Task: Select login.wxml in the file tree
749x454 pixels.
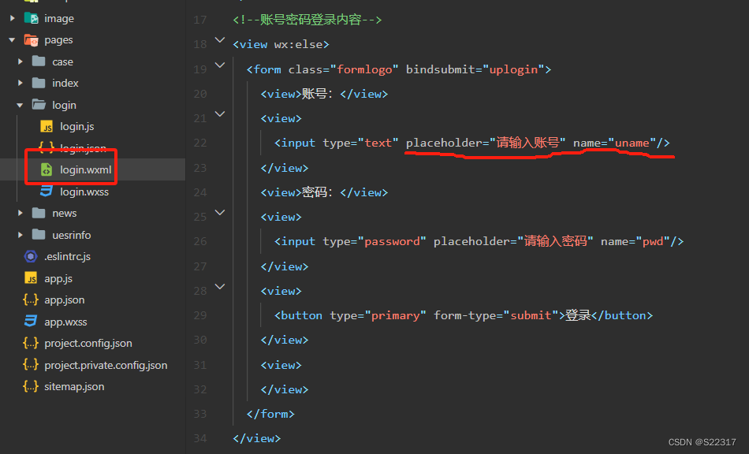Action: pos(85,169)
